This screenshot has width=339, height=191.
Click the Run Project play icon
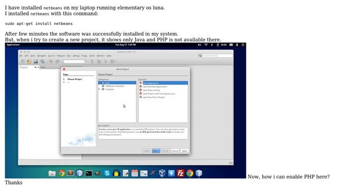[106, 62]
